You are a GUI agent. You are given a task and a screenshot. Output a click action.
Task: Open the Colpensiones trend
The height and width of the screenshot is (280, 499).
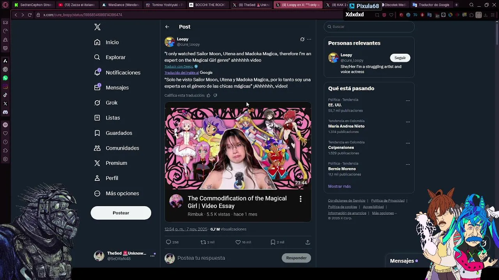point(341,148)
